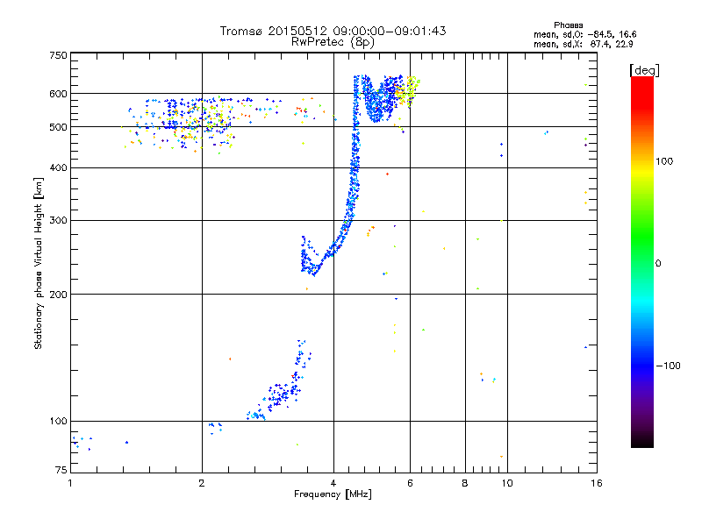Select the "mean, sd,X: 87.4, 22.9" line

(584, 45)
